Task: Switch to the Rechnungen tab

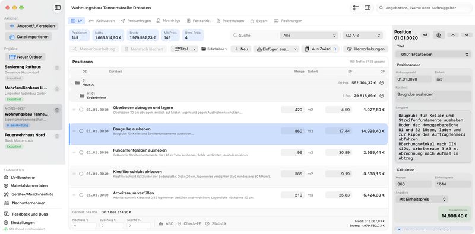Action: point(288,21)
